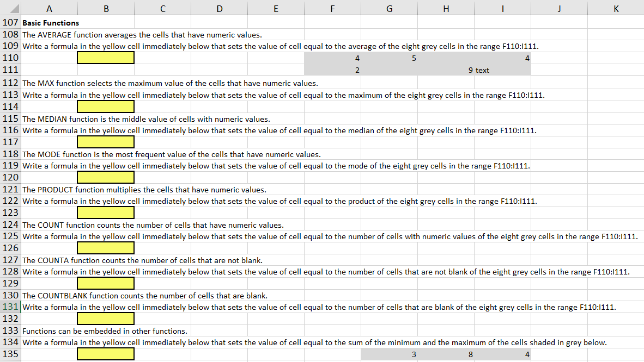
Task: Select row 135 by clicking its row number
Action: (10, 354)
